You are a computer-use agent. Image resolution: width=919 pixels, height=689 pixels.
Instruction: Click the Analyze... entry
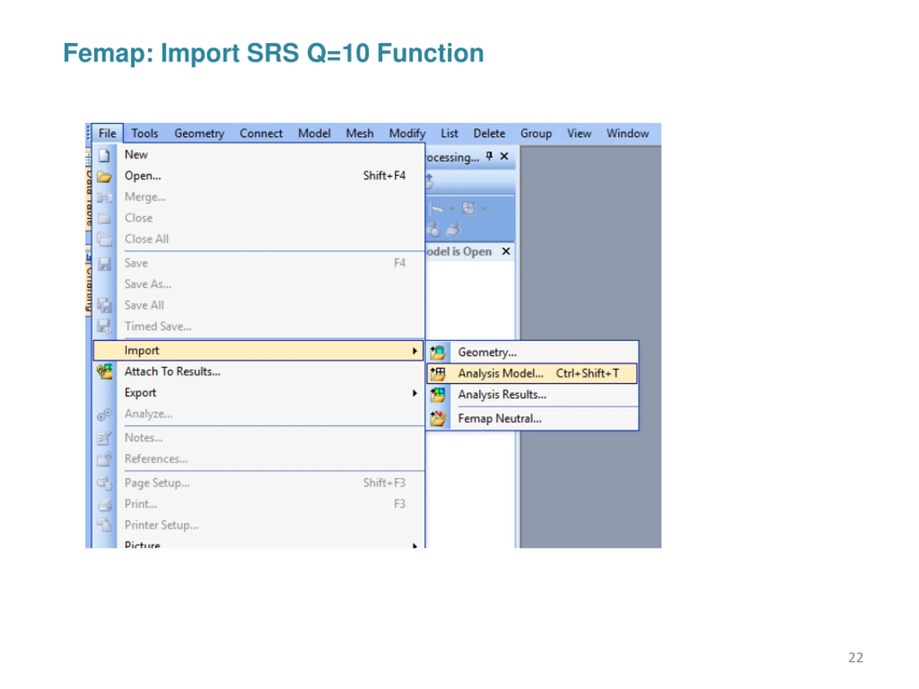click(258, 414)
